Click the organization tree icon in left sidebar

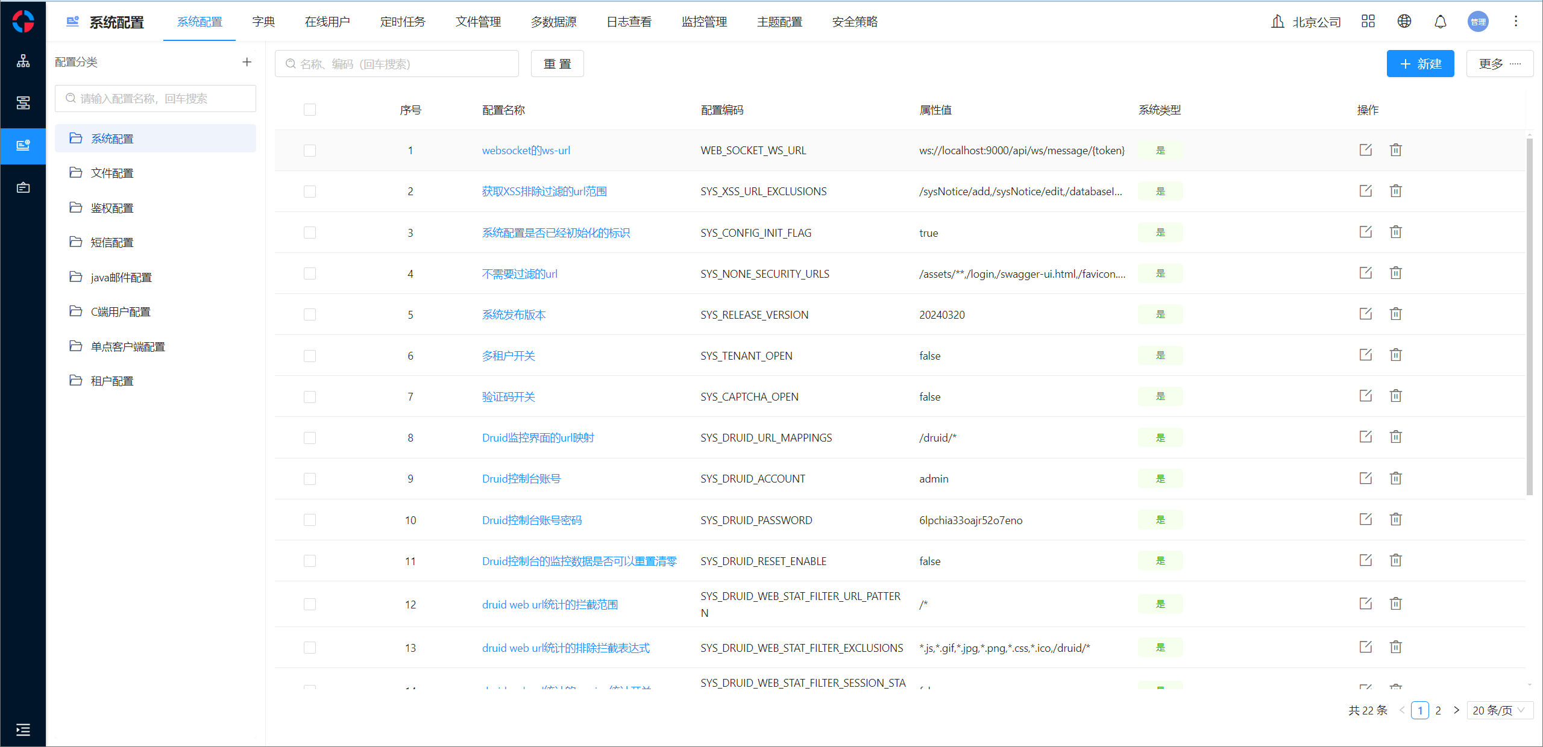click(23, 61)
